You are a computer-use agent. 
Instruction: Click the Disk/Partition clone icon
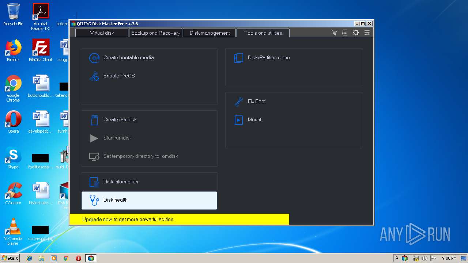[238, 58]
